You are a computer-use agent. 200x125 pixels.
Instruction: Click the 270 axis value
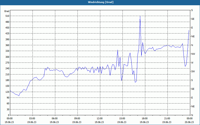pos(8,63)
